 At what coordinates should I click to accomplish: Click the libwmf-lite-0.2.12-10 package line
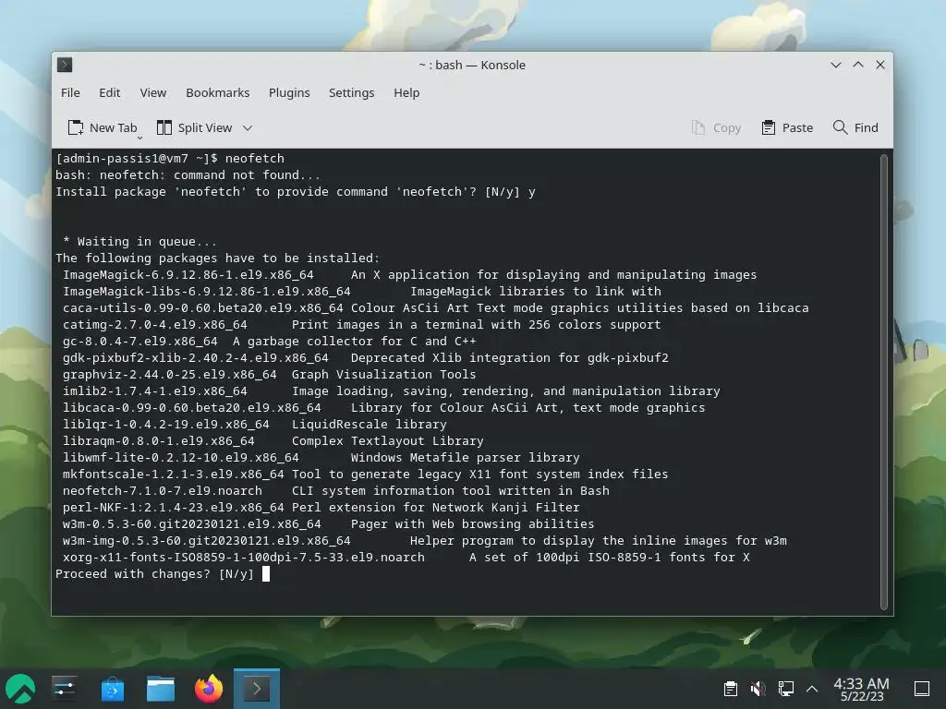pyautogui.click(x=321, y=458)
